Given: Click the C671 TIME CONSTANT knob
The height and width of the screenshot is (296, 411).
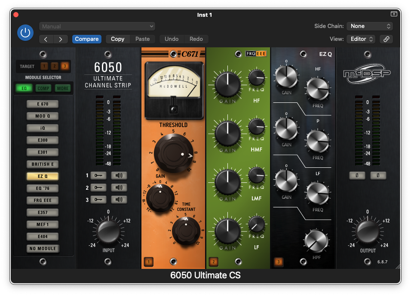Looking at the screenshot, I should click(186, 231).
